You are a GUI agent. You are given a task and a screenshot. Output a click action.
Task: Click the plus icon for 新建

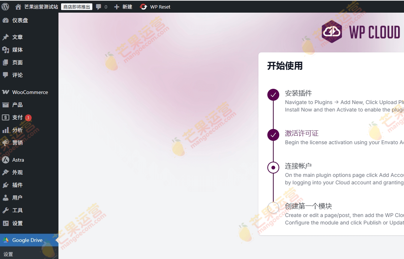pyautogui.click(x=117, y=7)
